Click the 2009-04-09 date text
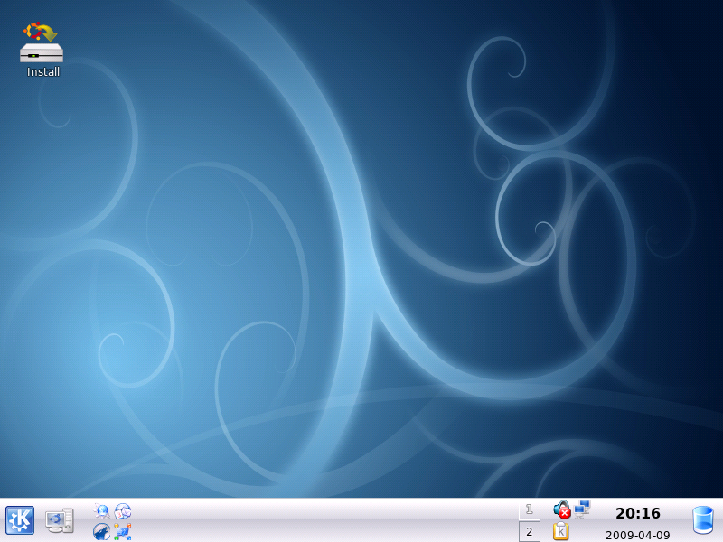 pyautogui.click(x=638, y=535)
